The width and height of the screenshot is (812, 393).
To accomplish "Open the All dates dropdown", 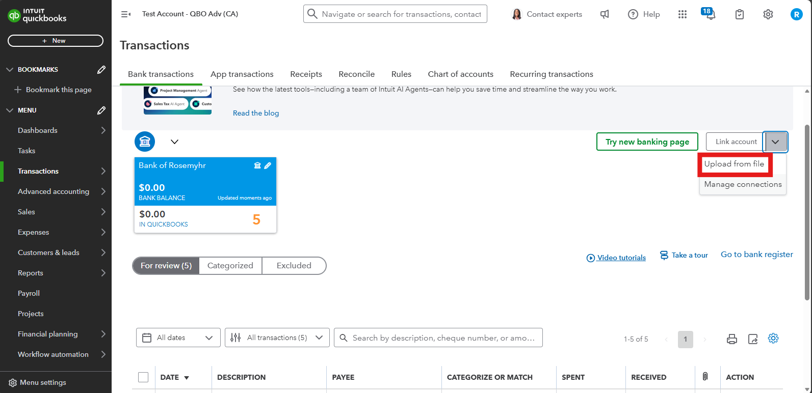I will (x=178, y=338).
